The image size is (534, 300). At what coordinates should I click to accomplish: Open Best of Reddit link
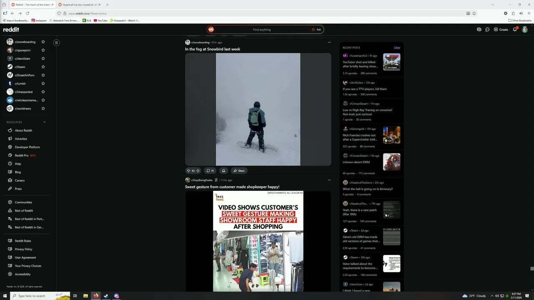click(24, 211)
